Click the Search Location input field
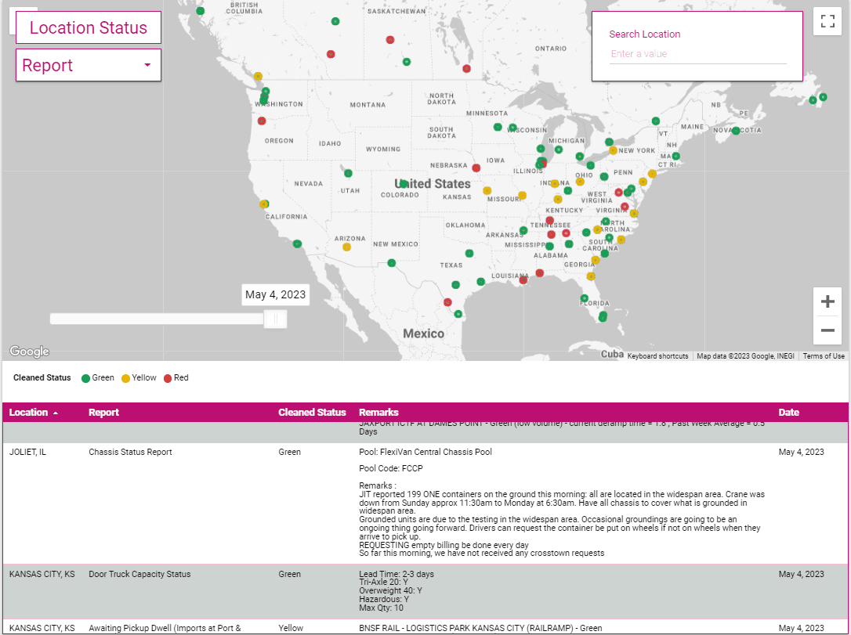 697,54
